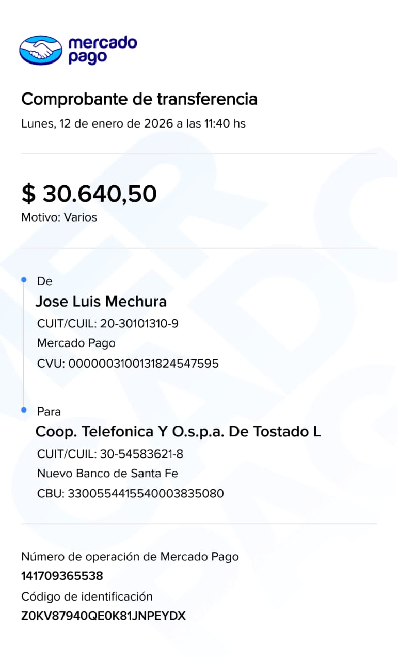Image resolution: width=398 pixels, height=661 pixels.
Task: Select the CBU number line
Action: tap(131, 494)
